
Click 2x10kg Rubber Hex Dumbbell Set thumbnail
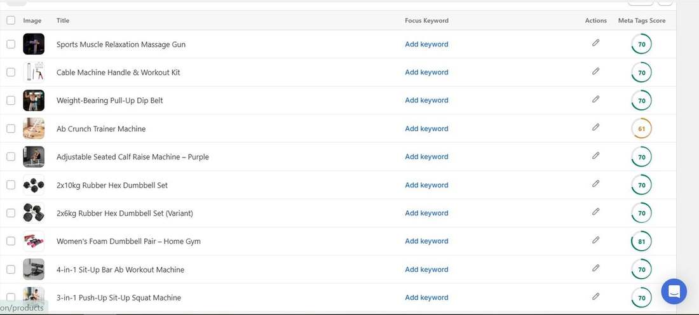[34, 185]
